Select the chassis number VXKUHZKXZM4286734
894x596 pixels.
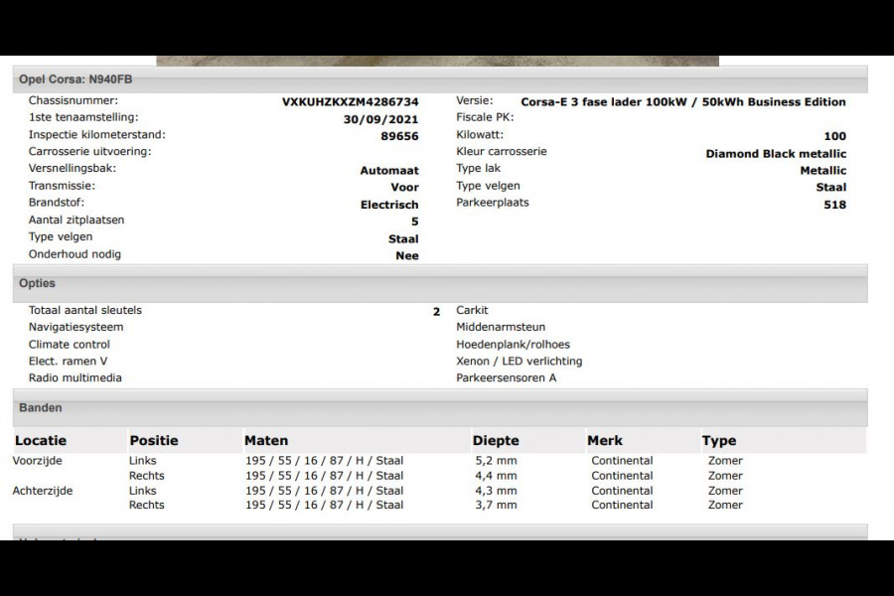(x=350, y=102)
